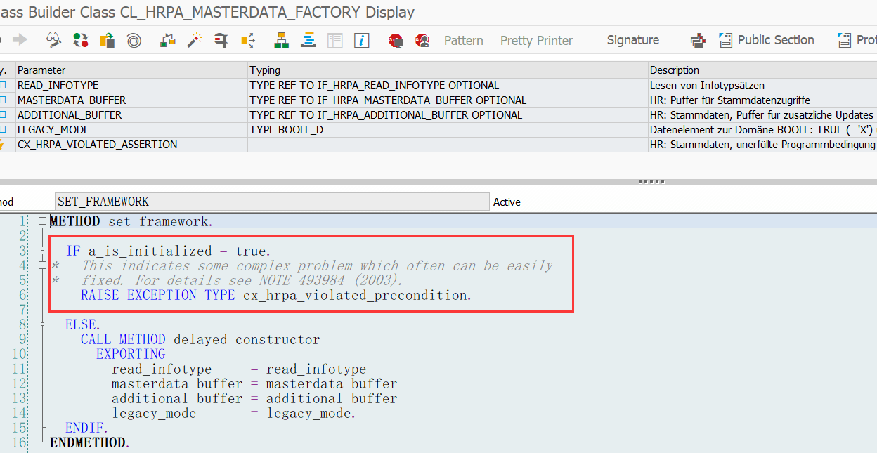877x453 pixels.
Task: Click the ENDIF keyword at line 15
Action: [86, 428]
